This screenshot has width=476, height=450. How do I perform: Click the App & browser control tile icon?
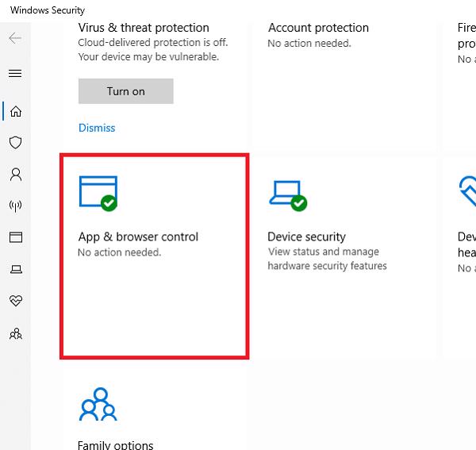pyautogui.click(x=98, y=194)
